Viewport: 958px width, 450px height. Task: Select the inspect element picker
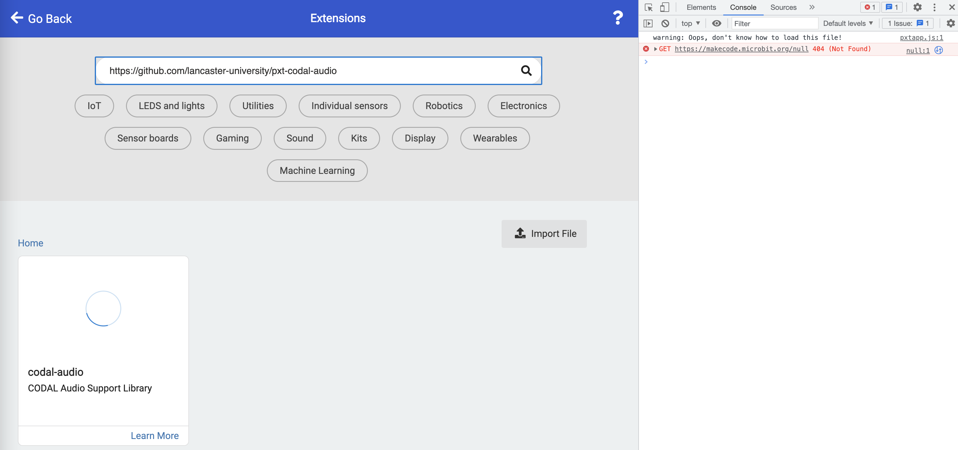(x=649, y=7)
